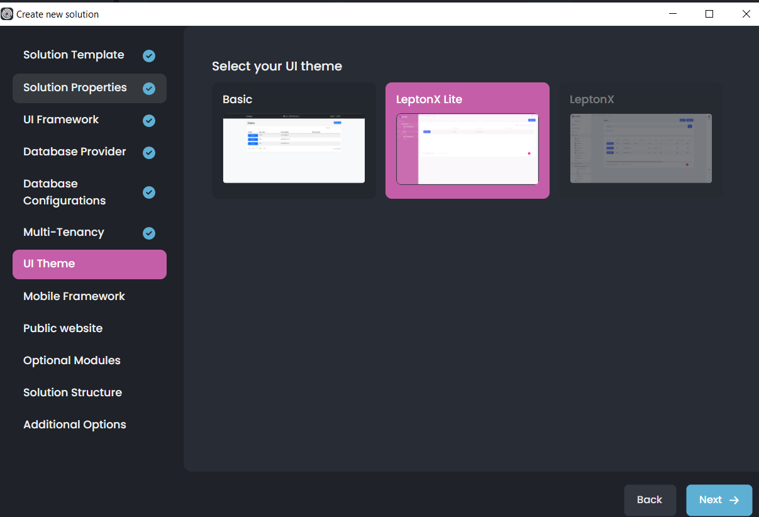Click the checkmark icon beside Multi-Tenancy

click(149, 233)
